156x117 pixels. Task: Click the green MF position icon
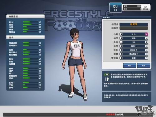pyautogui.click(x=107, y=75)
